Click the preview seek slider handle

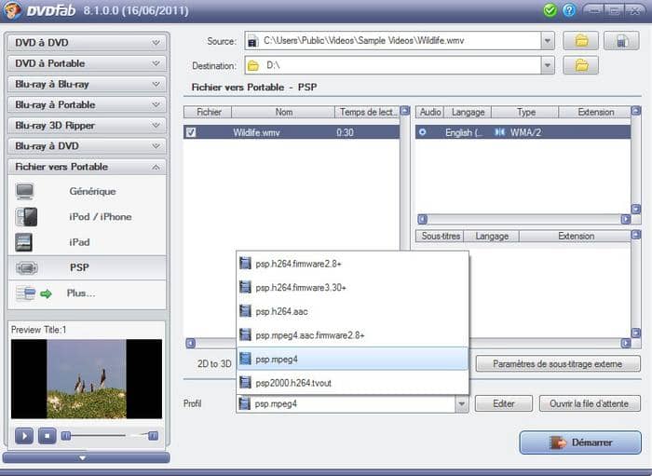click(x=66, y=436)
